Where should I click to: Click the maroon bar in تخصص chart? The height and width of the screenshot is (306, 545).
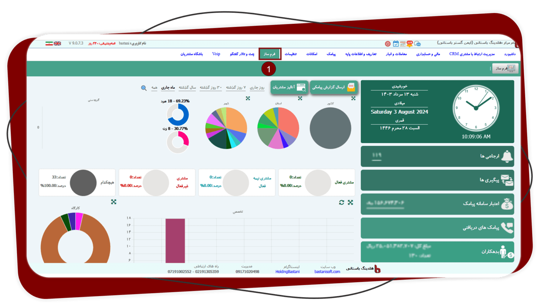point(175,240)
